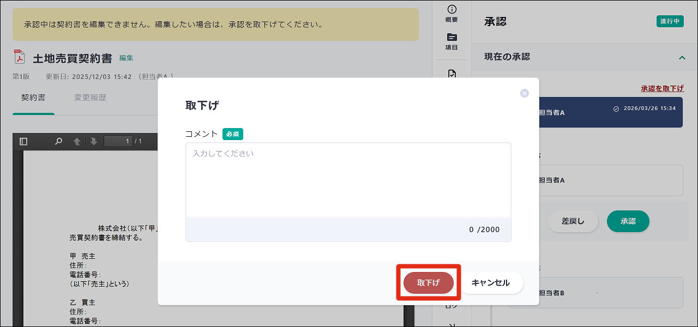Click the PDF page number field

pos(118,142)
